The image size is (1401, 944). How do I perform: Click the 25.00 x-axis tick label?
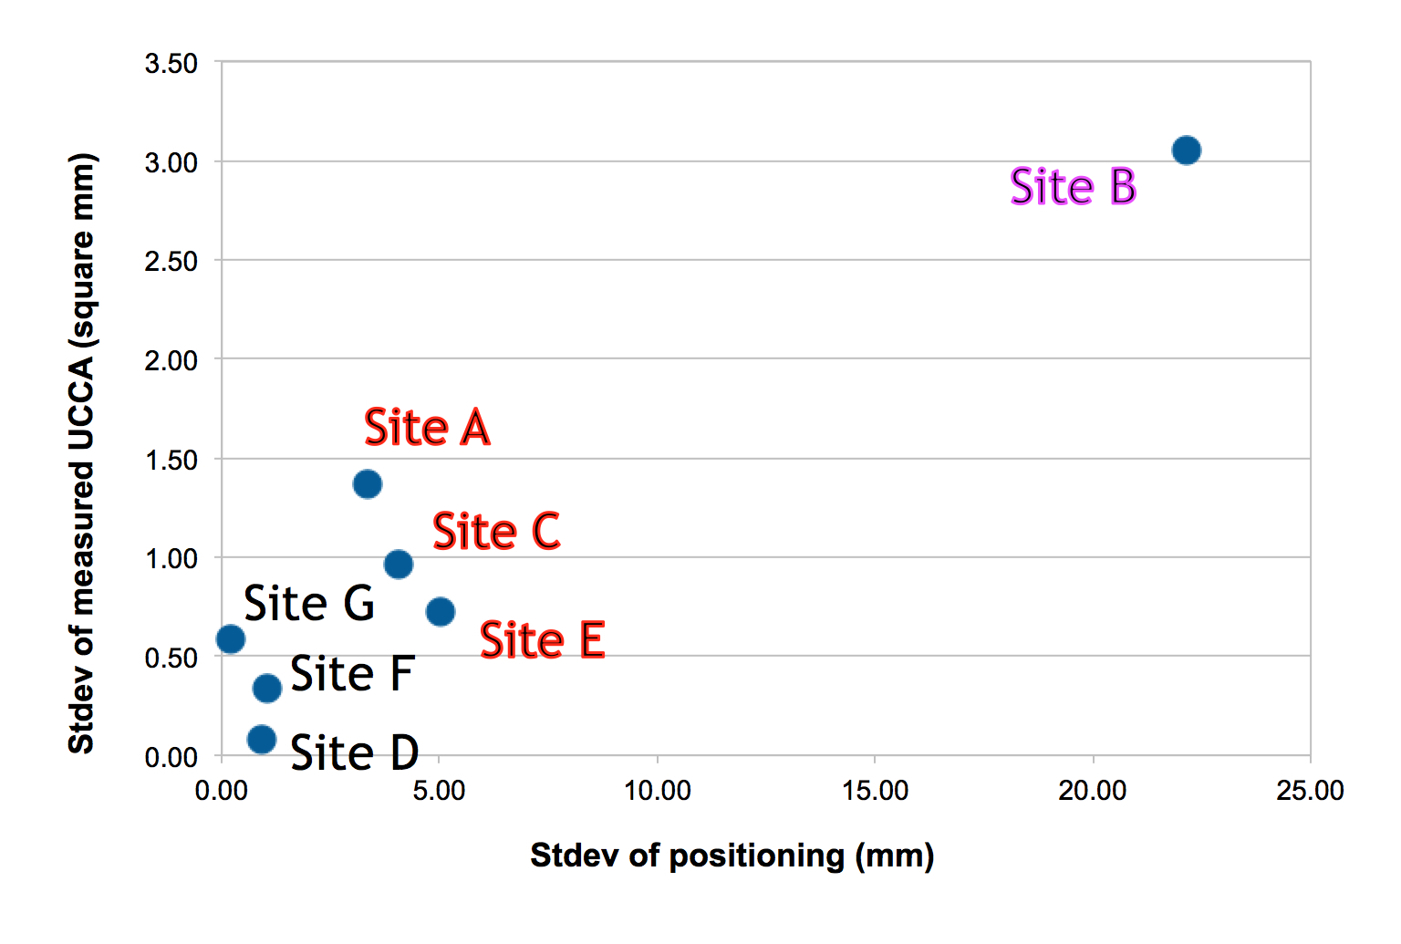click(1310, 790)
